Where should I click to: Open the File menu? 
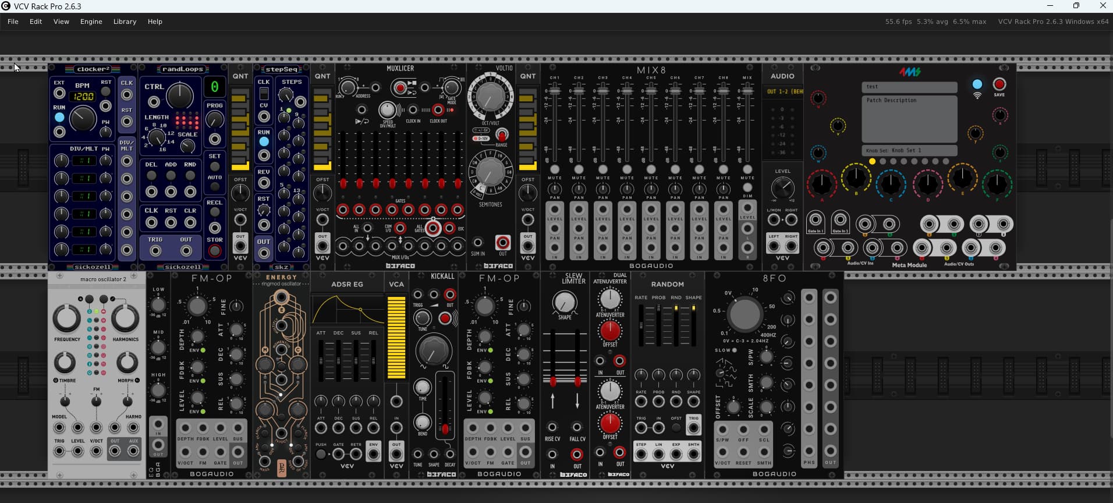13,22
